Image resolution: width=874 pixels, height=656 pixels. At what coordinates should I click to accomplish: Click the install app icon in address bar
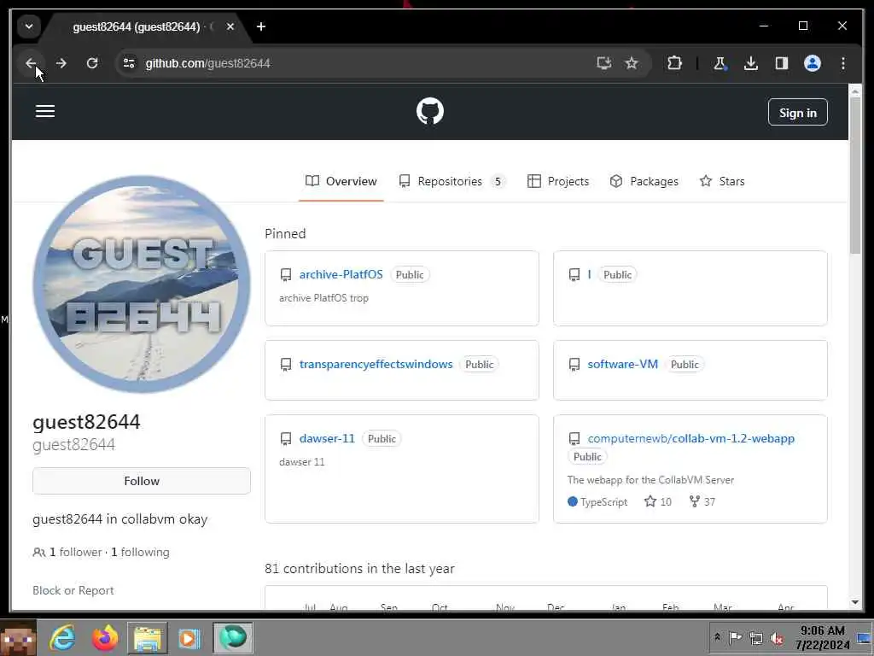pyautogui.click(x=603, y=63)
